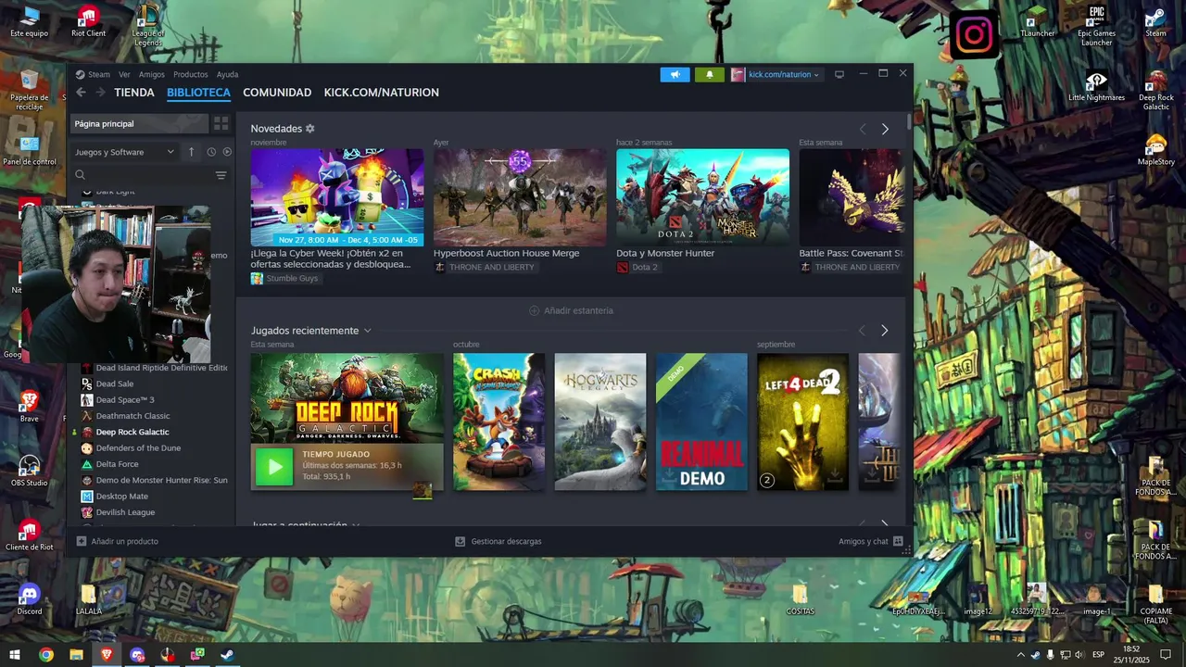
Task: Select Dead Sale in library list
Action: pyautogui.click(x=115, y=384)
